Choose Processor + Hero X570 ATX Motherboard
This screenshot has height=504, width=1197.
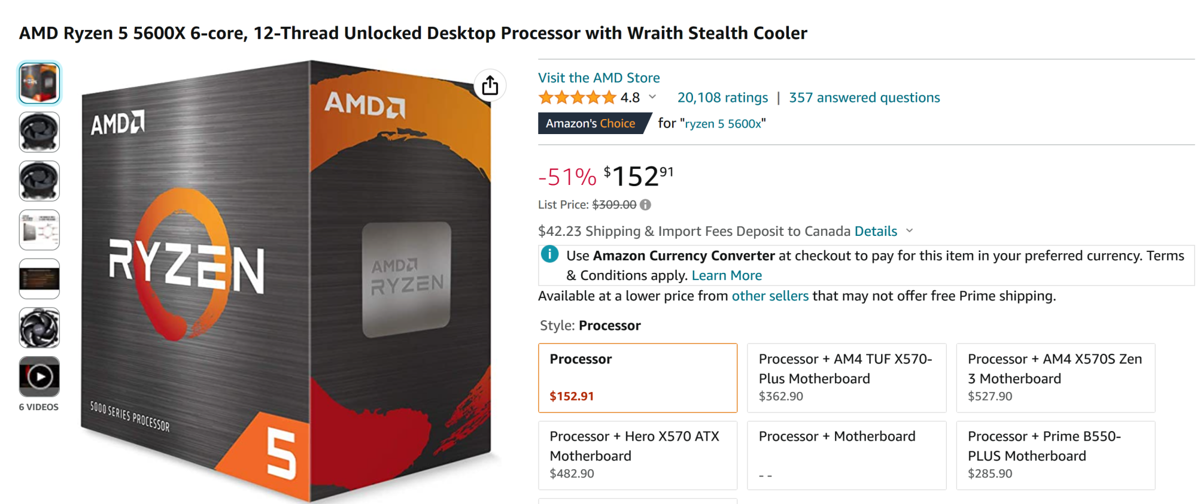637,455
